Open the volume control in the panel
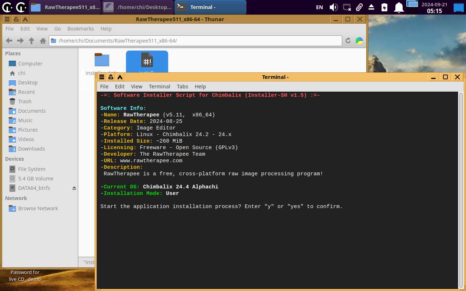 (x=333, y=7)
